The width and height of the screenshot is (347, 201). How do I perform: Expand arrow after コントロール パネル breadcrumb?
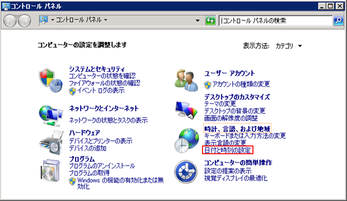pyautogui.click(x=106, y=20)
